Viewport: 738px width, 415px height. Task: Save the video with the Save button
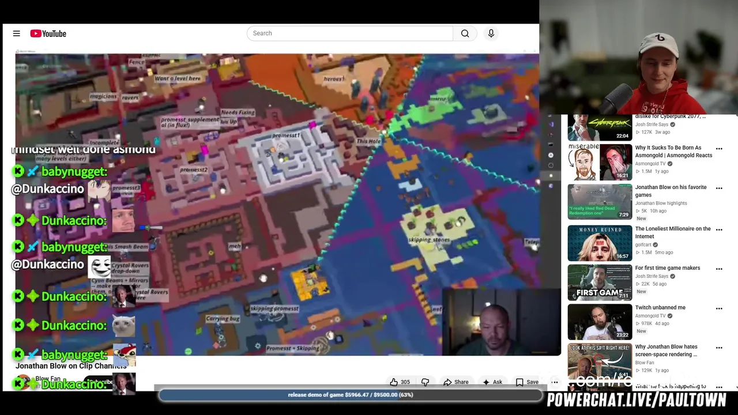pos(527,382)
